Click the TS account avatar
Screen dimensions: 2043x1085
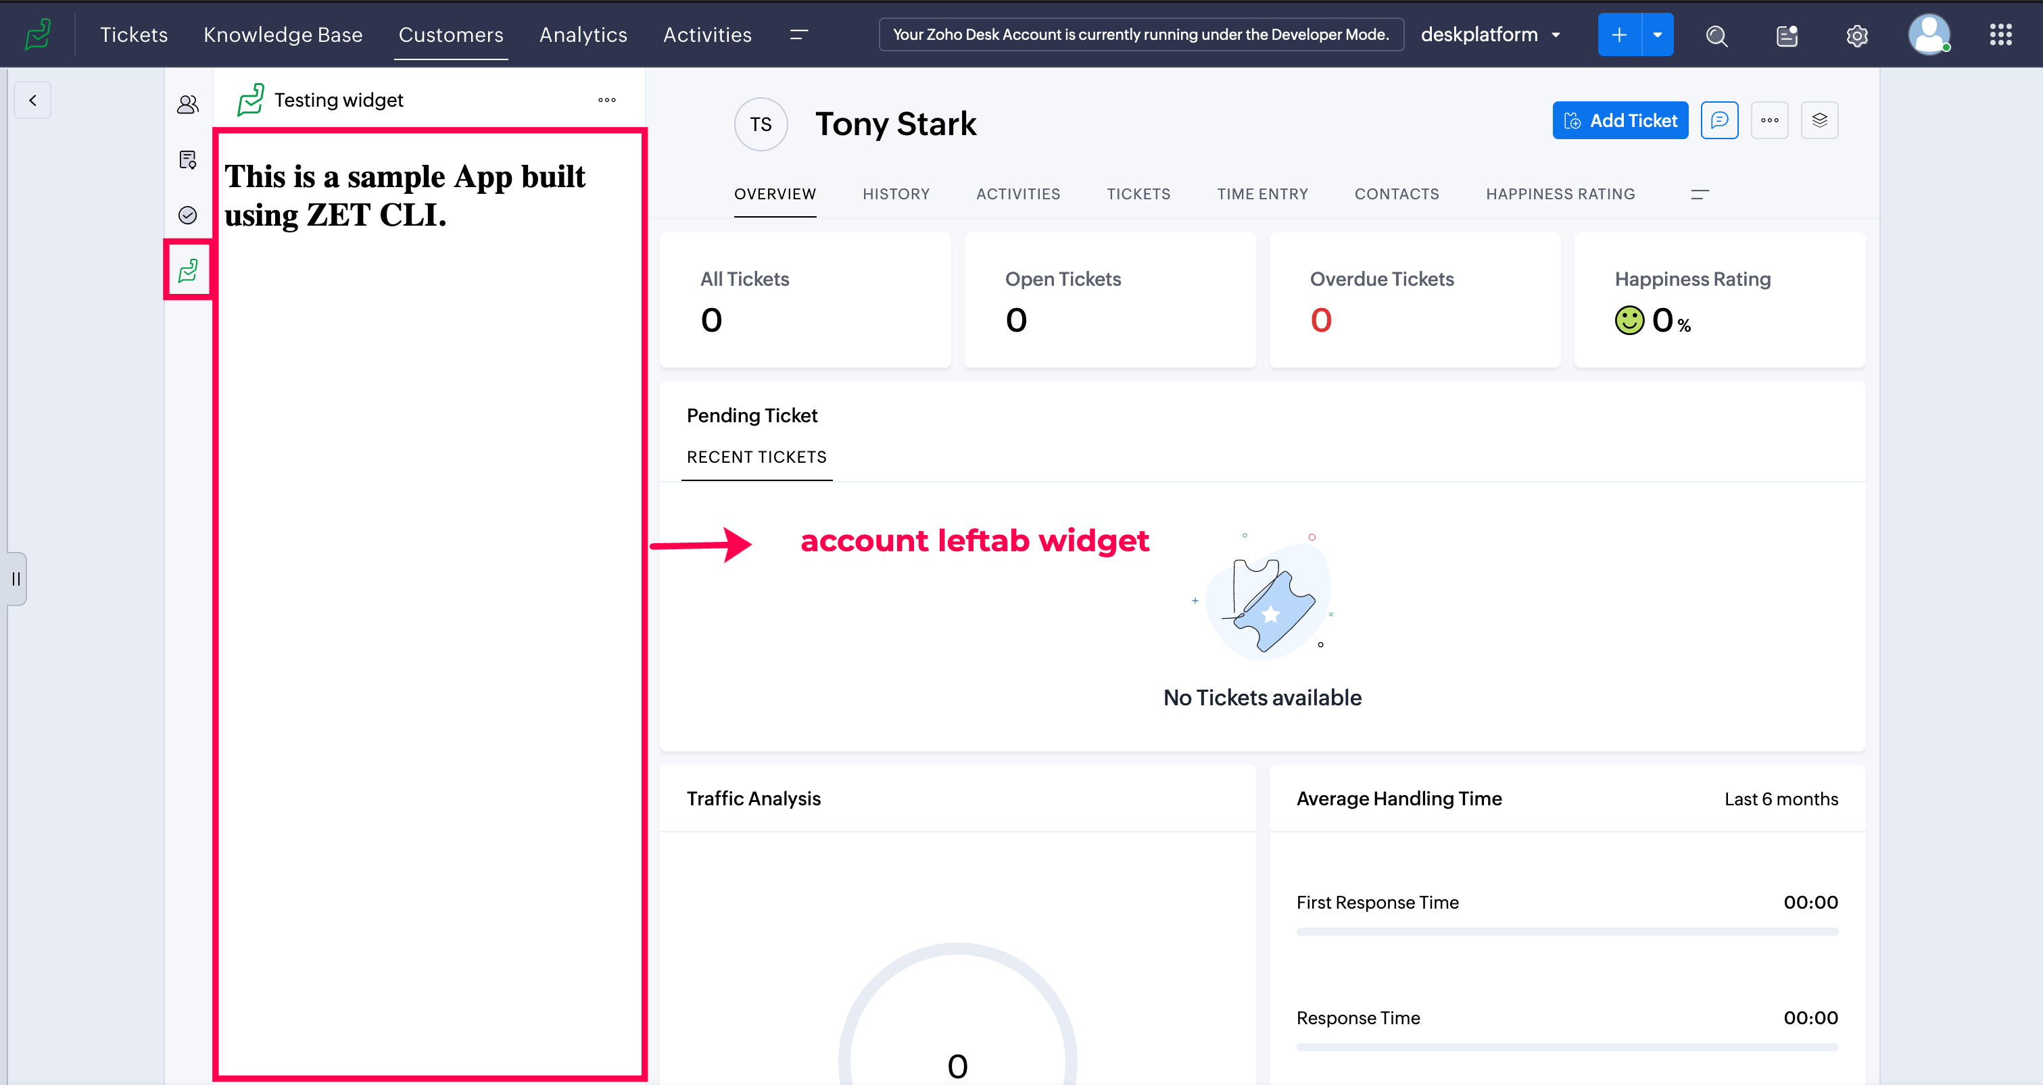tap(761, 124)
